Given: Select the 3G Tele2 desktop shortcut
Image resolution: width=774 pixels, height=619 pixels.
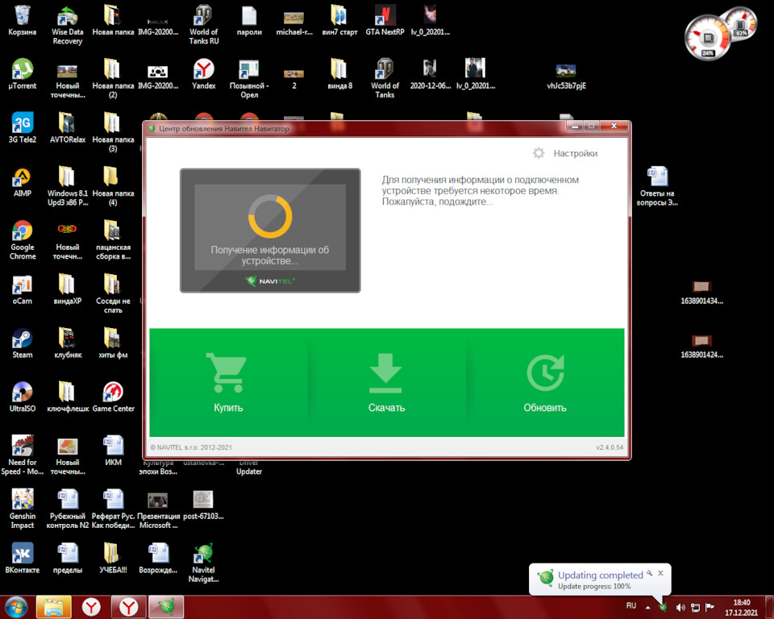Looking at the screenshot, I should [23, 128].
